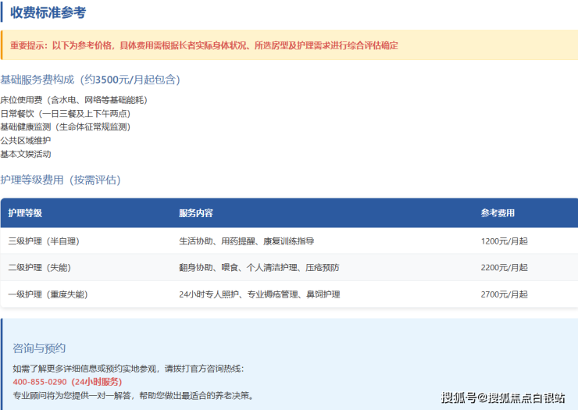This screenshot has height=410, width=578.
Task: Click the 参考费用 table column header
Action: tap(498, 213)
